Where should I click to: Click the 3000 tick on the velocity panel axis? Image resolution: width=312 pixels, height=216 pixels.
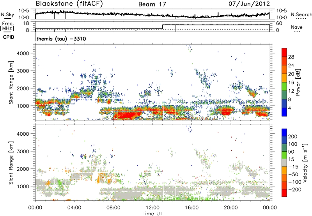[23, 151]
